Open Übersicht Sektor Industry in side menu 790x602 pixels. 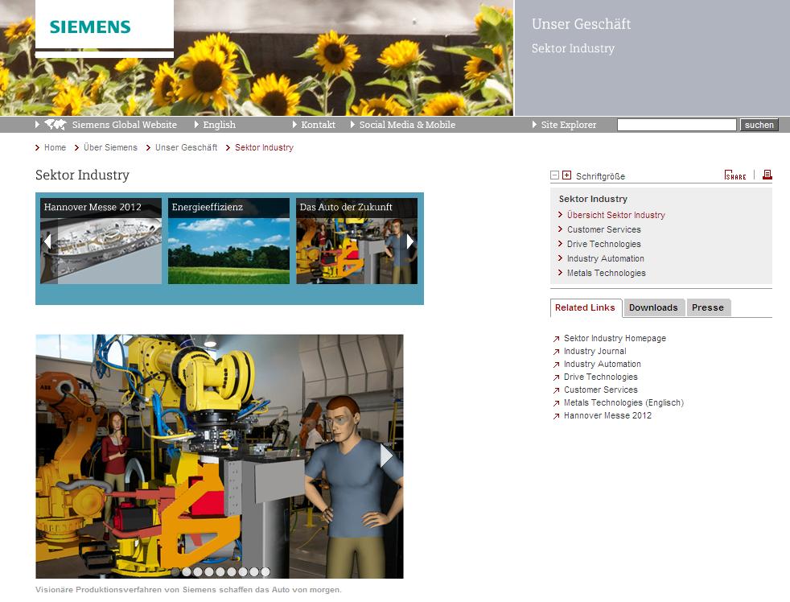click(x=615, y=215)
